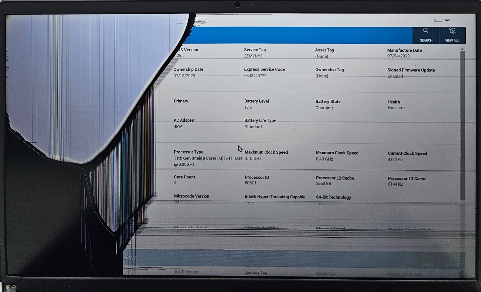Click the Battery Life Type Standard value

pyautogui.click(x=253, y=127)
